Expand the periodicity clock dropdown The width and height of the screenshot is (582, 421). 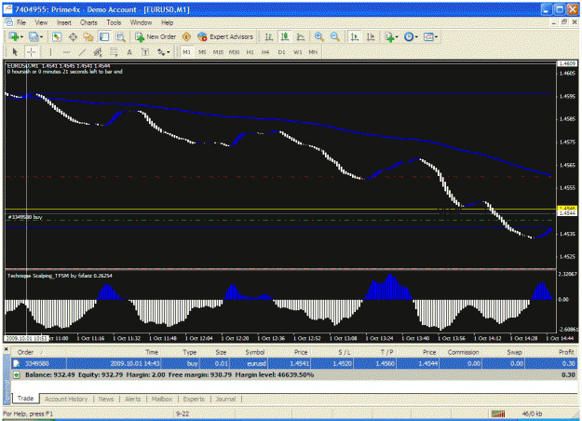416,37
